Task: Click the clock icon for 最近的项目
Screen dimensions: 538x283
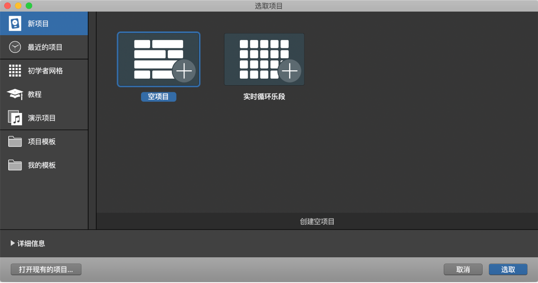Action: [x=15, y=47]
